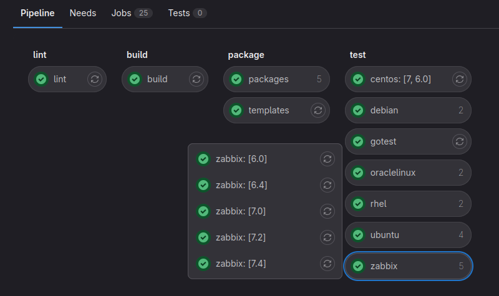Click the gotest passed status icon
499x296 pixels.
[x=358, y=141]
